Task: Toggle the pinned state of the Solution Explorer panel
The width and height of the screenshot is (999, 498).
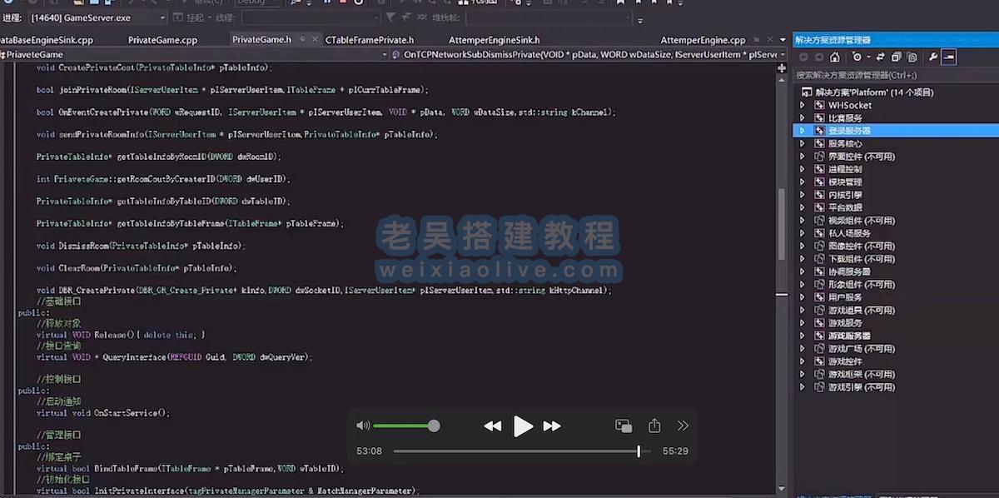Action: [x=947, y=57]
